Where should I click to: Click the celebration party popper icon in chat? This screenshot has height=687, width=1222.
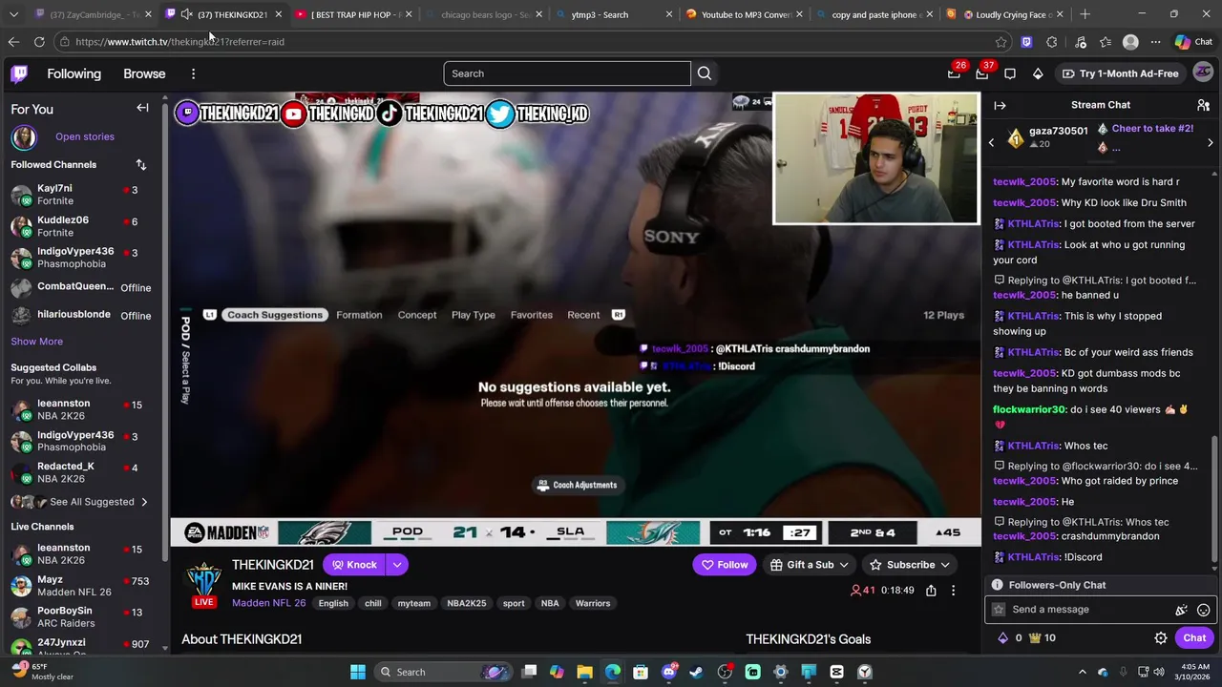point(1181,610)
